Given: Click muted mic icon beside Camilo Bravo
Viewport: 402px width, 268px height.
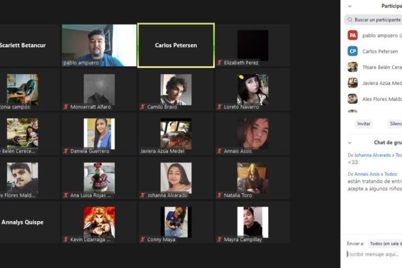Looking at the screenshot, I should [143, 107].
